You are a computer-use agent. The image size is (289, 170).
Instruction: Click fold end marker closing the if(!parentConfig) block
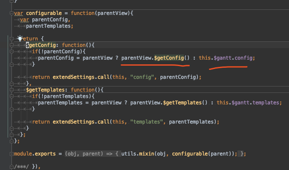coord(11,64)
